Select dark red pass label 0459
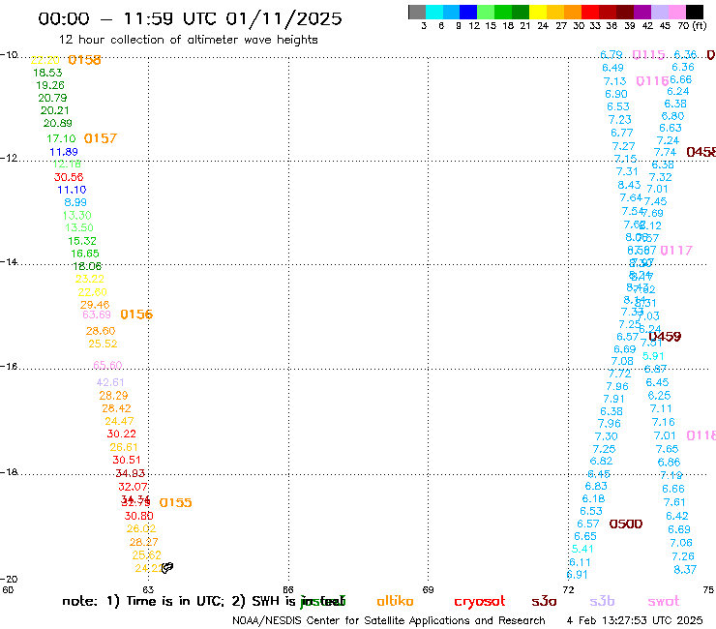Screen dimensions: 716x629 pos(665,337)
